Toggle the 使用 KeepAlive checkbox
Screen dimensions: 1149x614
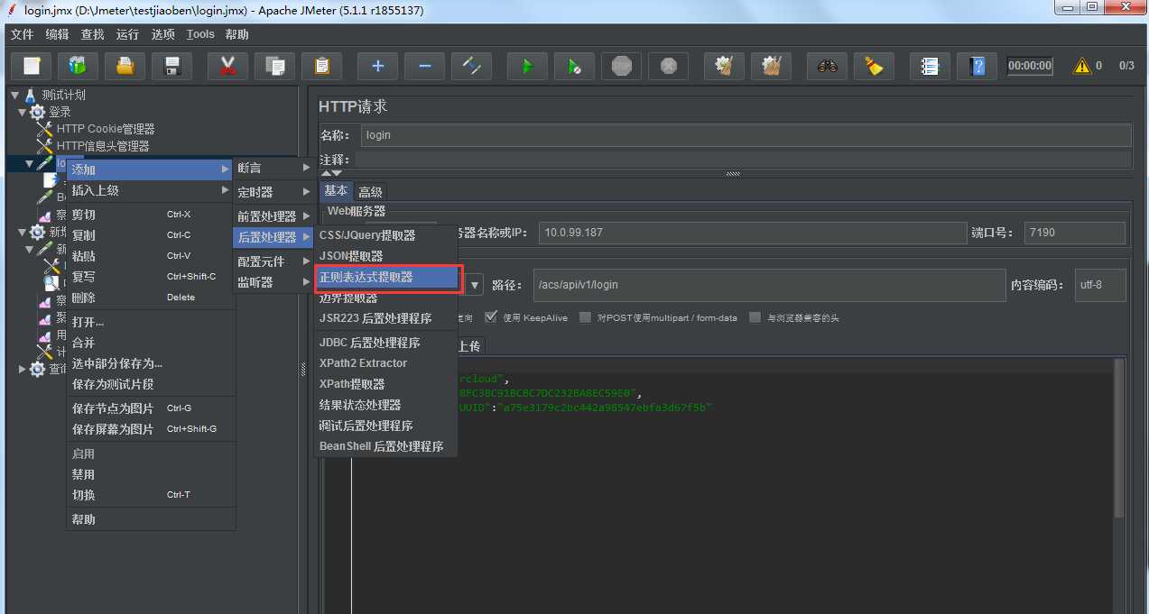pos(491,317)
